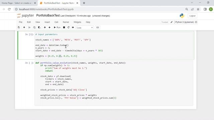Click the def portfolio_value_evolution line
The width and height of the screenshot is (214, 120).
(81, 63)
